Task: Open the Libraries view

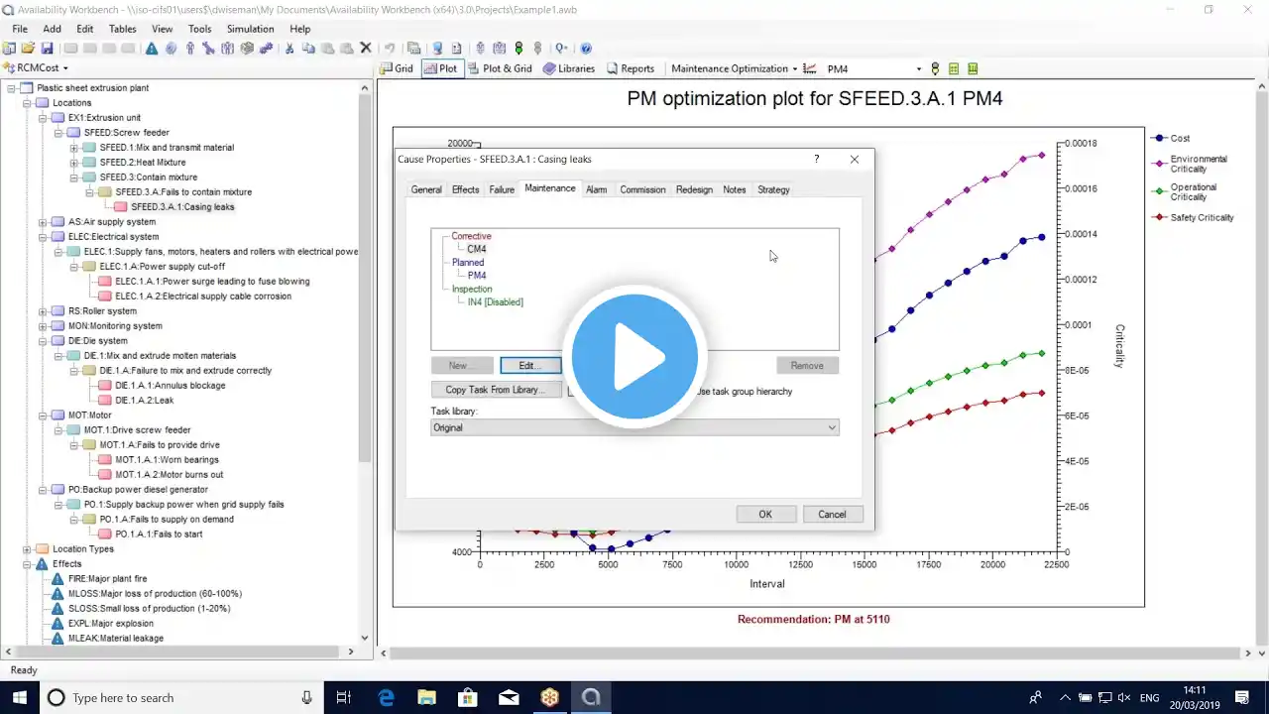Action: (568, 69)
